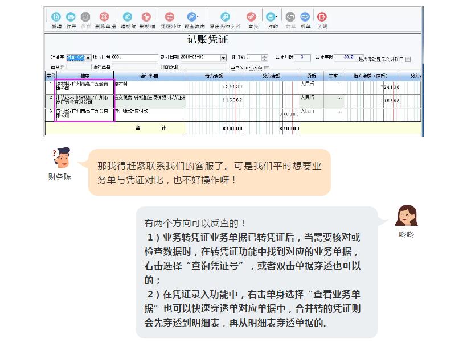The height and width of the screenshot is (343, 467).
Task: Open the 制证日期 date dropdown
Action: [223, 58]
